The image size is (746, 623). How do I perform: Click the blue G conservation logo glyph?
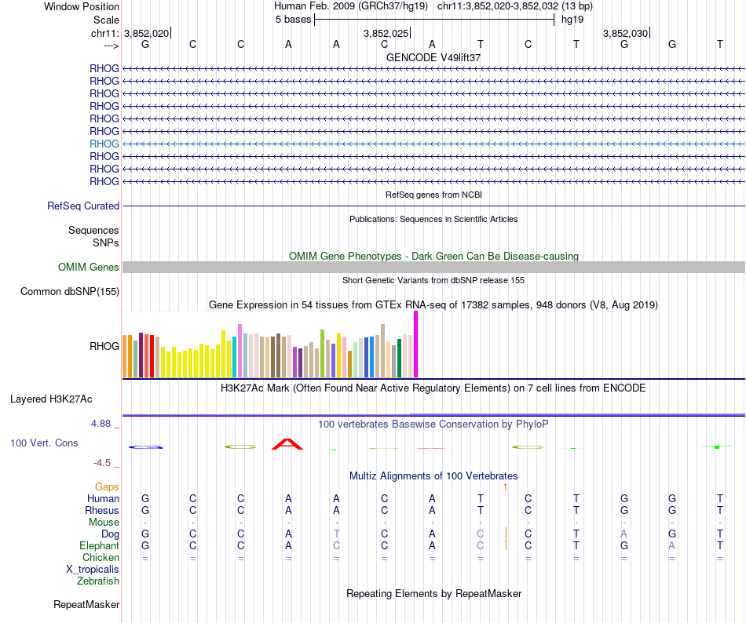click(x=145, y=447)
